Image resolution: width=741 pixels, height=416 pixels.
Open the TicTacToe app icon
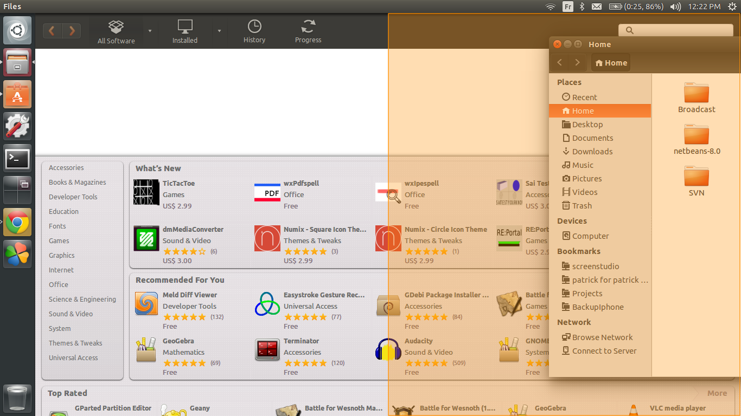[146, 192]
